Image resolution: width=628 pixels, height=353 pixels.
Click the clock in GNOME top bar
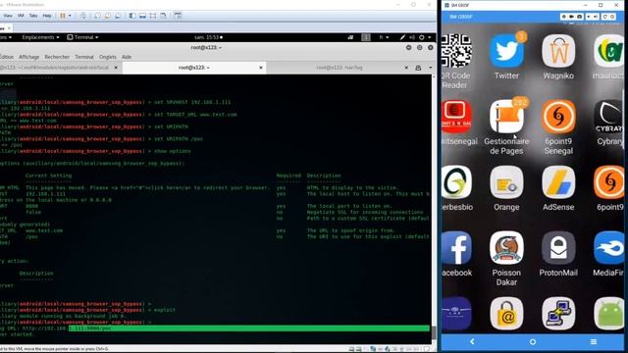pyautogui.click(x=208, y=37)
